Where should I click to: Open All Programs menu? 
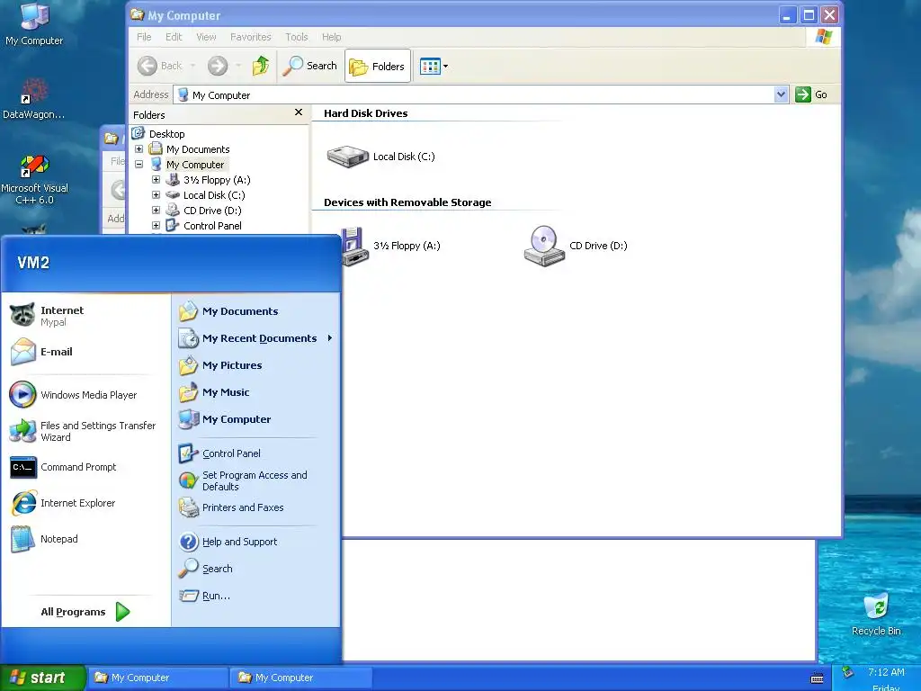pos(85,612)
